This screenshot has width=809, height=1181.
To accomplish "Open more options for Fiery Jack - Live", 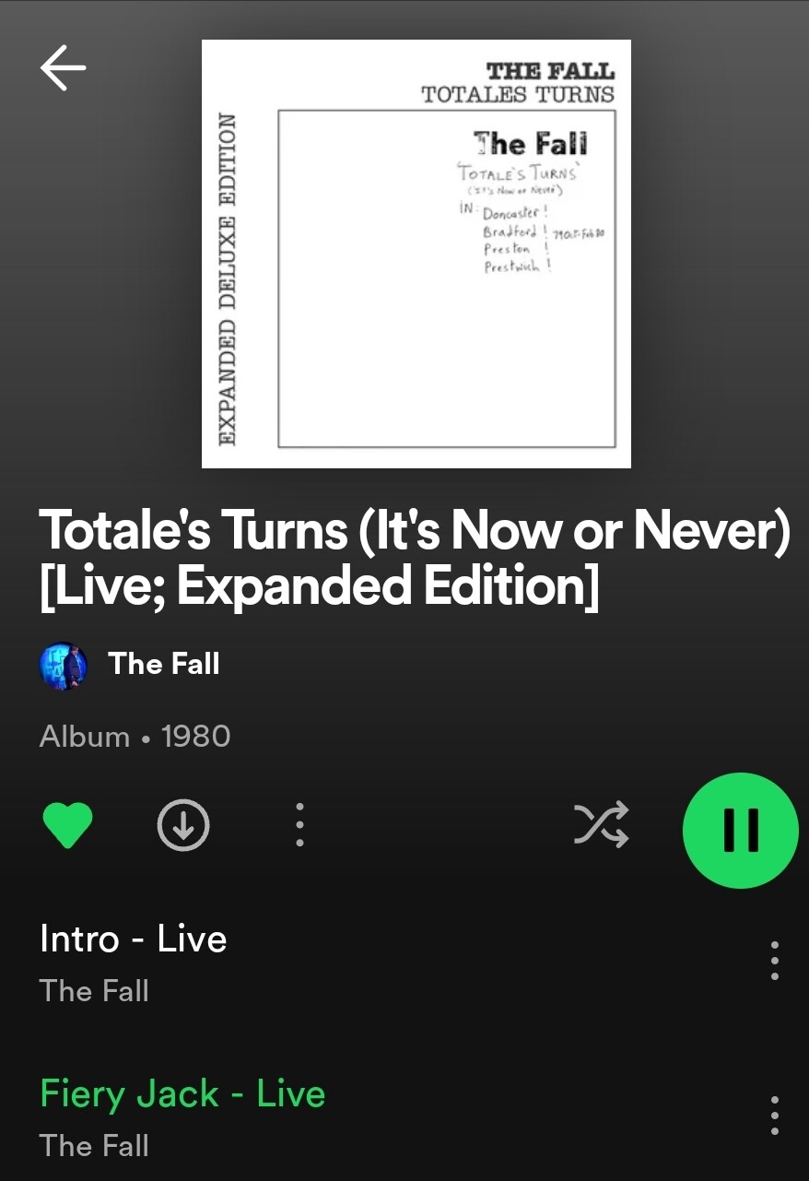I will [775, 1116].
